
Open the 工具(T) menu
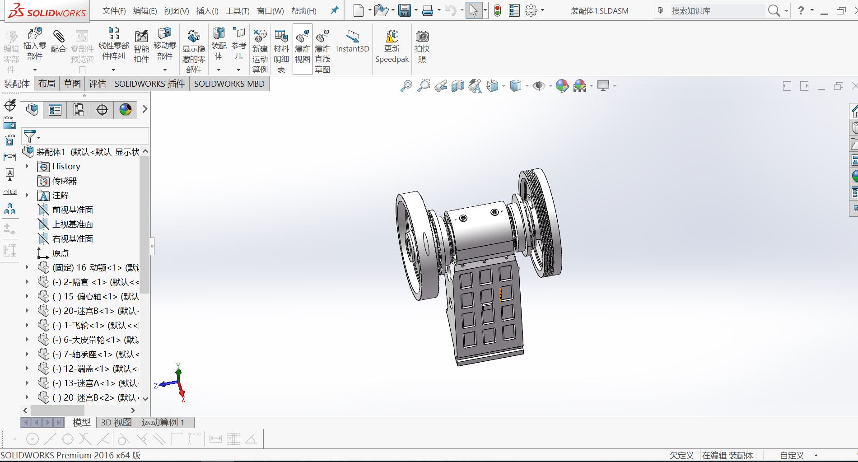(238, 11)
